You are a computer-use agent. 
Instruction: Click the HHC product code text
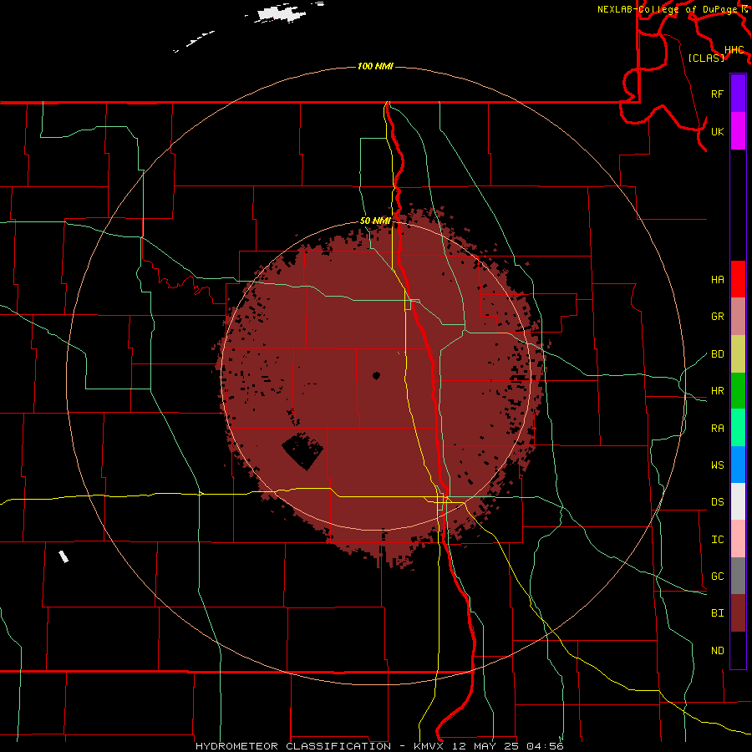pyautogui.click(x=734, y=50)
